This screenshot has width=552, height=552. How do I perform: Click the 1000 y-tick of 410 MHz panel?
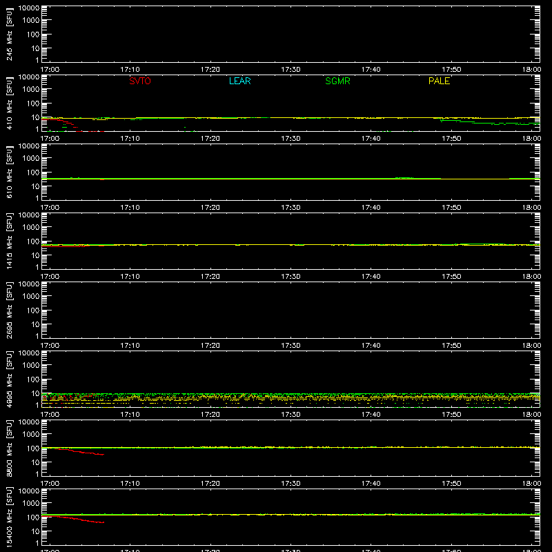click(x=31, y=90)
